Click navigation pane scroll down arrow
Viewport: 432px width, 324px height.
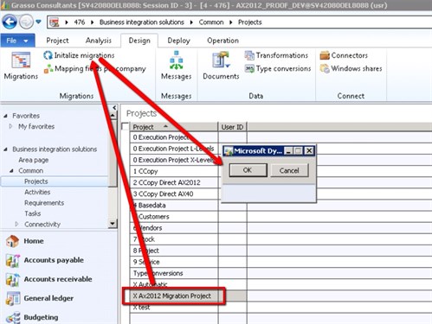113,224
